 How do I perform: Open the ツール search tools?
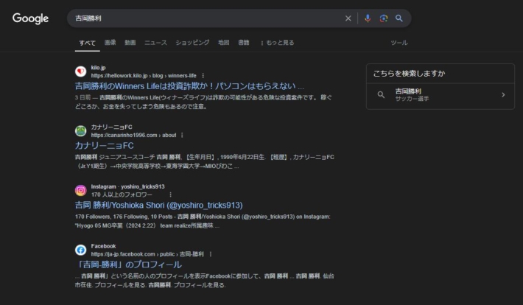[399, 43]
